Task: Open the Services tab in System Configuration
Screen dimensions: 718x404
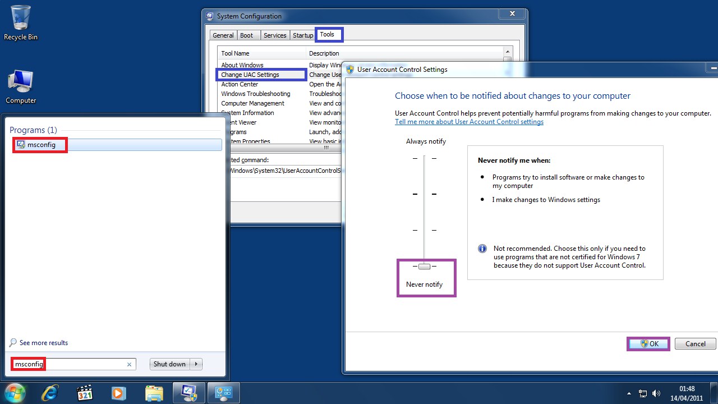Action: (x=275, y=35)
